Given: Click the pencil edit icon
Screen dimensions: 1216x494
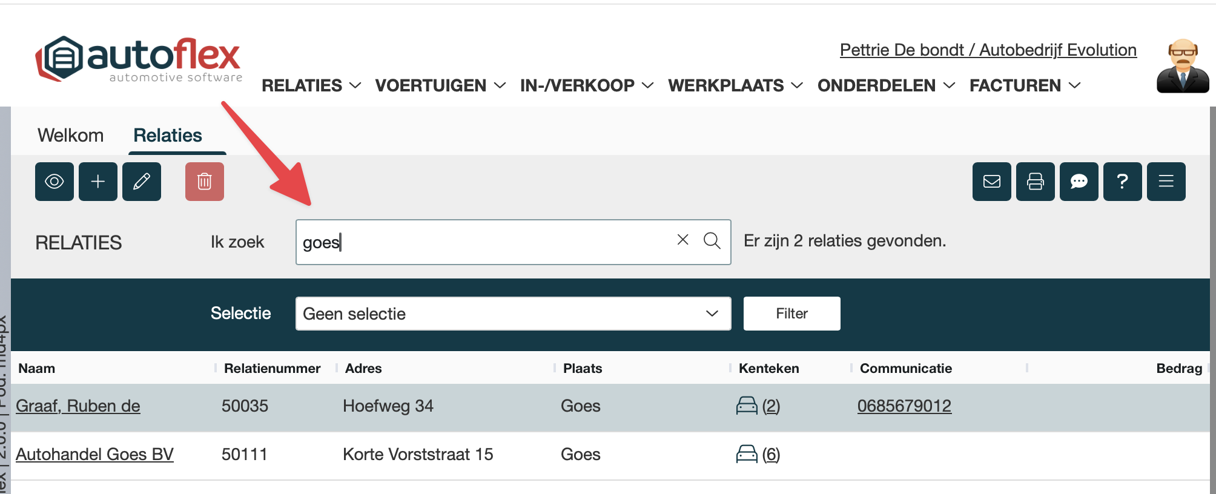Looking at the screenshot, I should [142, 182].
